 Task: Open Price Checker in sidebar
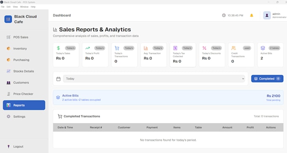(x=24, y=94)
